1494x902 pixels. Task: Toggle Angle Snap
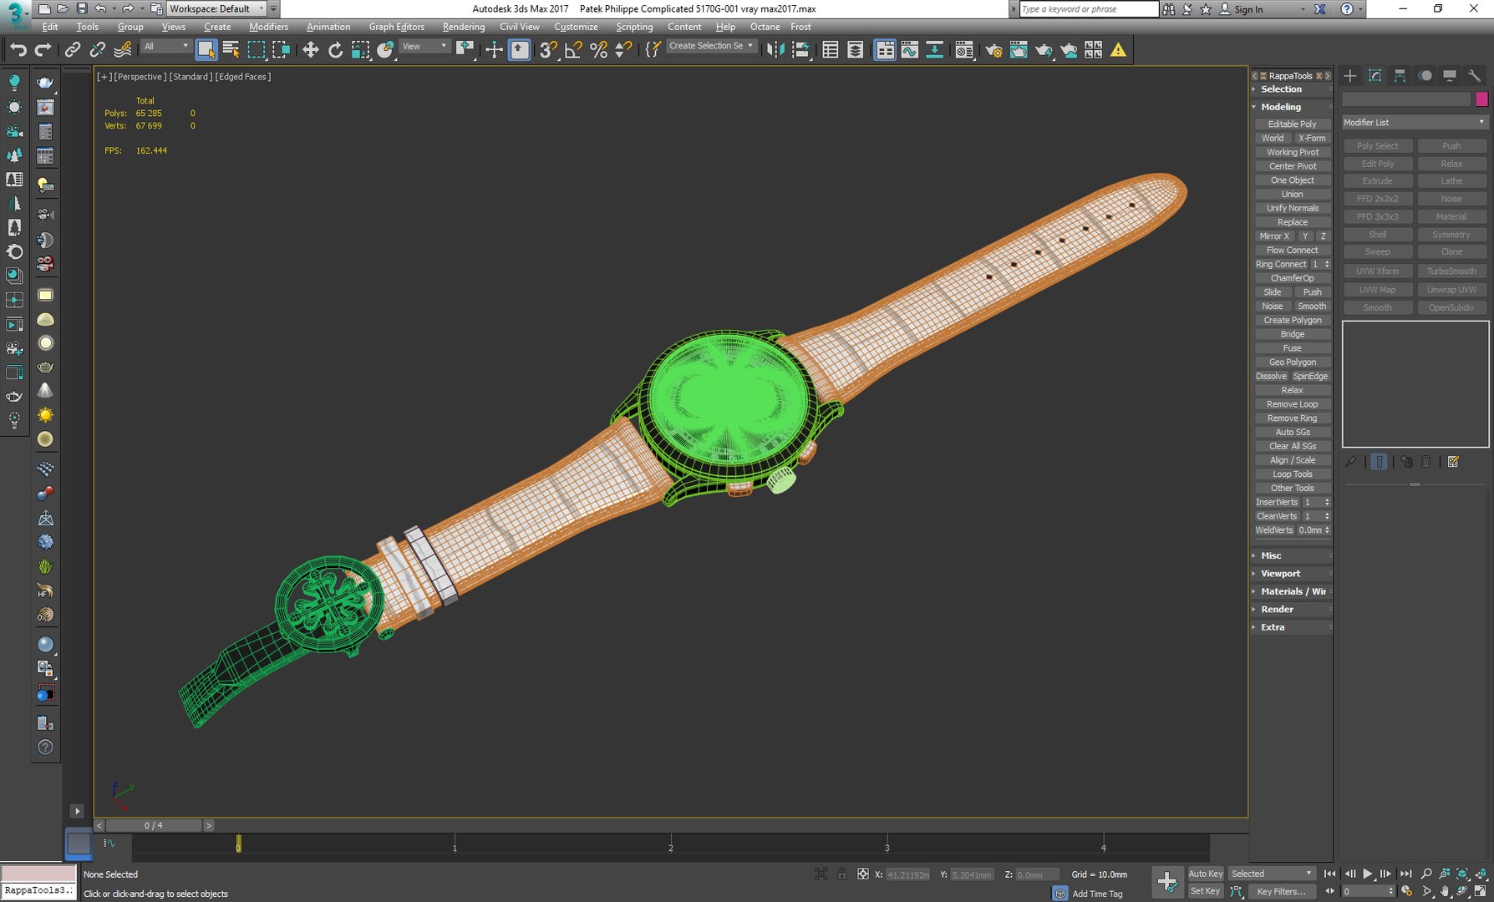(573, 50)
